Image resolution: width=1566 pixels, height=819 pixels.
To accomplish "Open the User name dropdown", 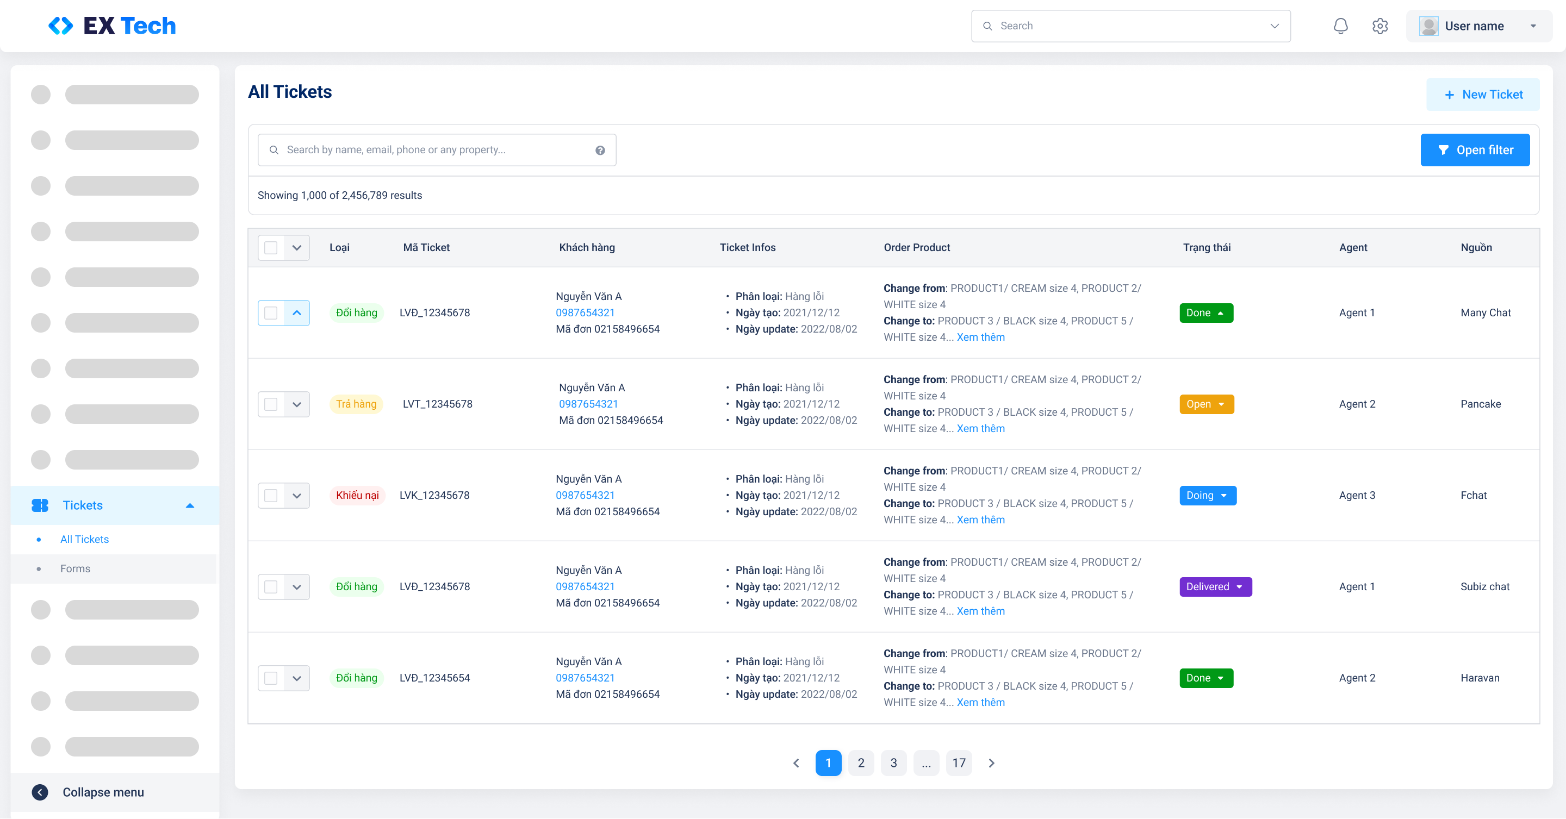I will [x=1479, y=26].
